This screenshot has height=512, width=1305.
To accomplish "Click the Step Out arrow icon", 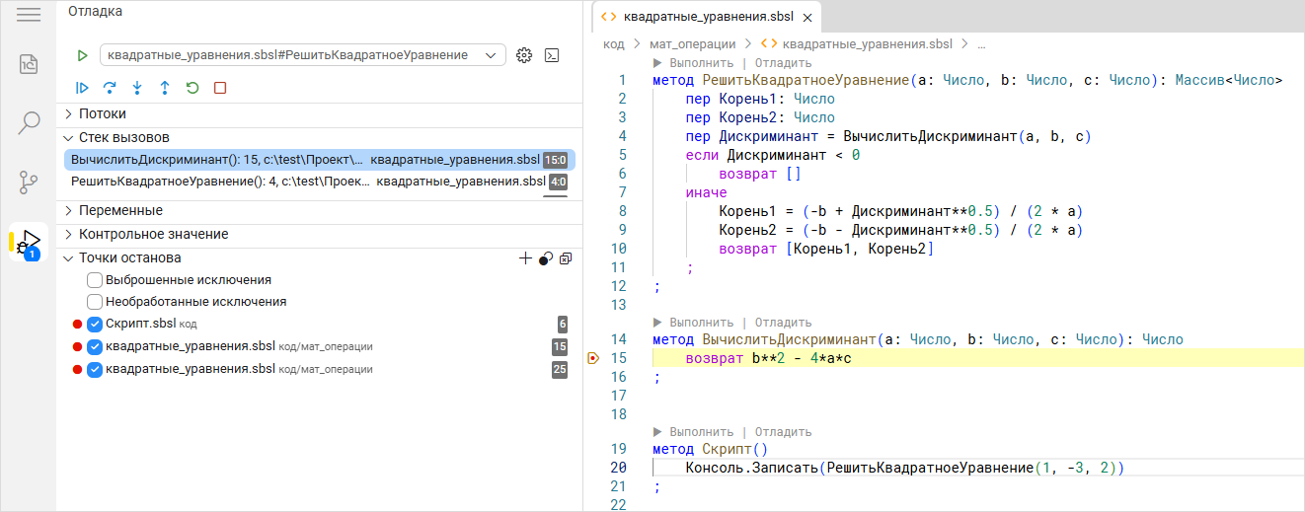I will 165,88.
